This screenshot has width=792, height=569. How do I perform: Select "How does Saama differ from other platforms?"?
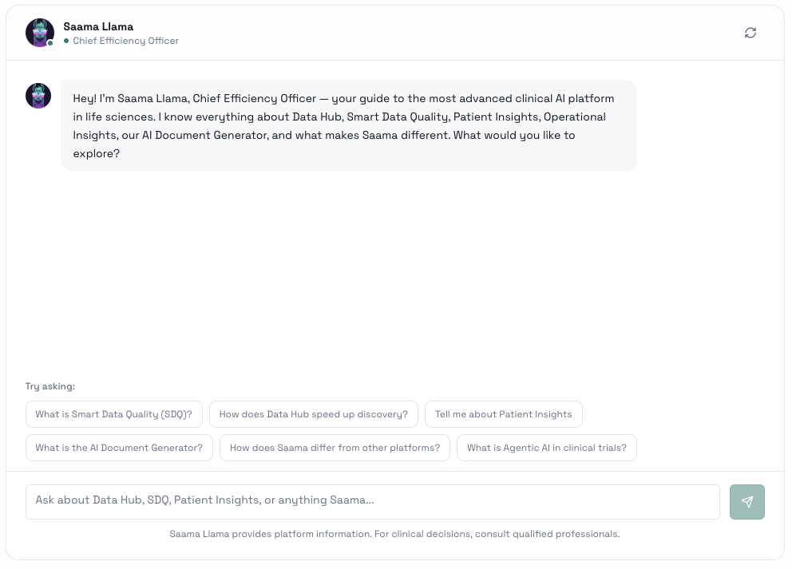click(335, 448)
